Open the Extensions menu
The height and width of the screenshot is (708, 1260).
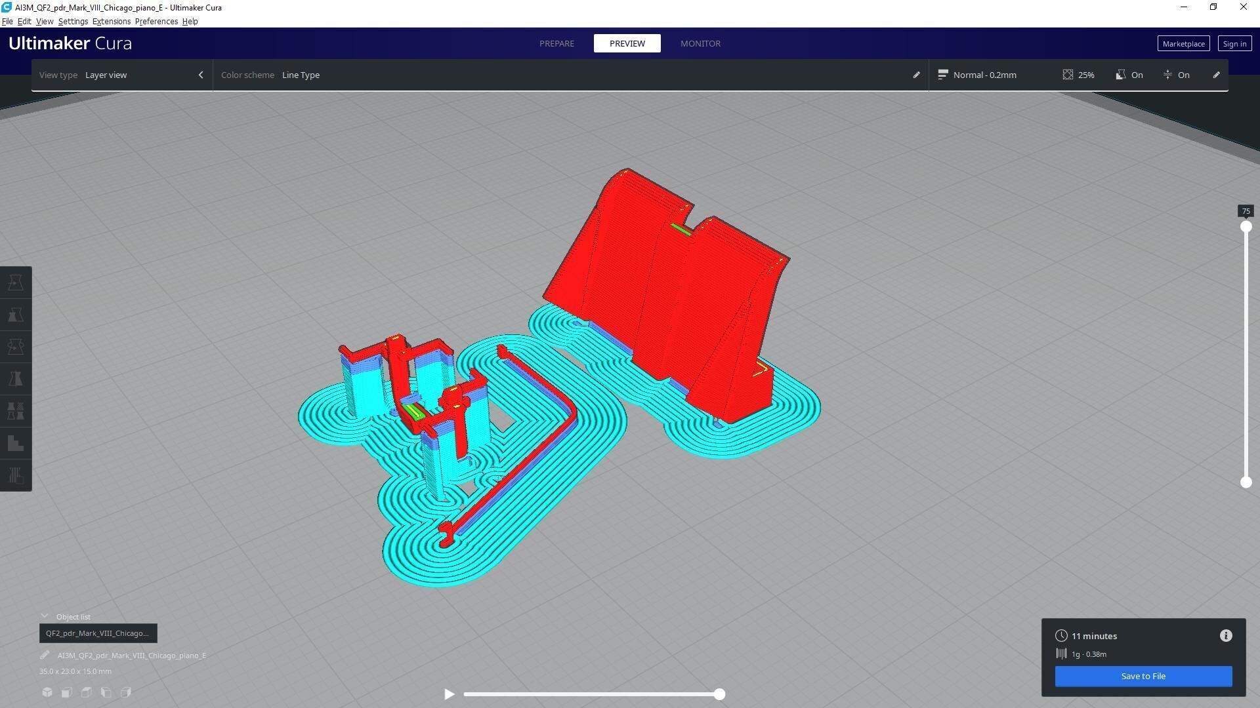point(111,22)
